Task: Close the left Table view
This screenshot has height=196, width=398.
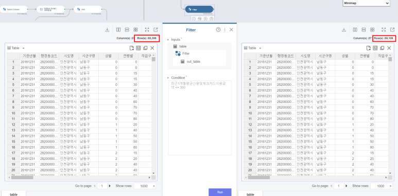Action: 152,48
